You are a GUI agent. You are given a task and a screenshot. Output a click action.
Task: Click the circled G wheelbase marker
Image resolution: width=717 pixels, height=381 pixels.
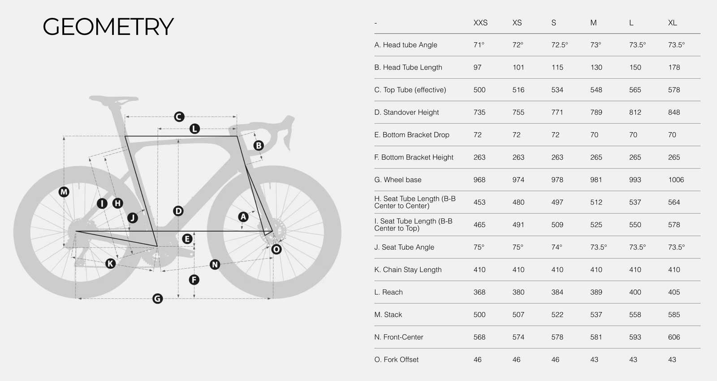[x=157, y=299]
